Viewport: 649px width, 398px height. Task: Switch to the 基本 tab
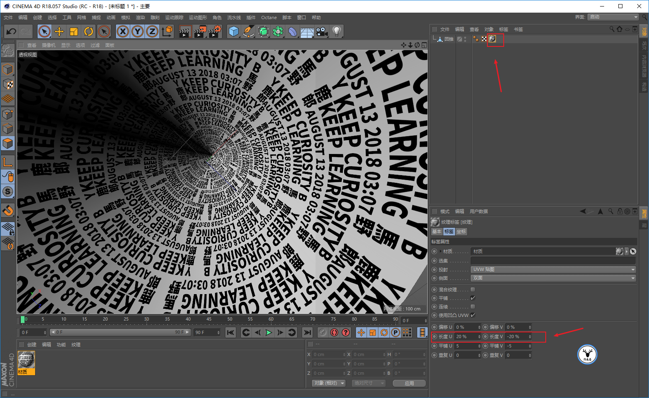(437, 231)
